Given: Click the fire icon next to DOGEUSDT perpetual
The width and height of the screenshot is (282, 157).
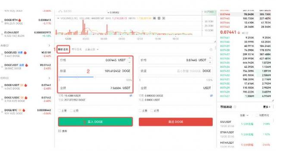Looking at the screenshot, I should 27,65.
